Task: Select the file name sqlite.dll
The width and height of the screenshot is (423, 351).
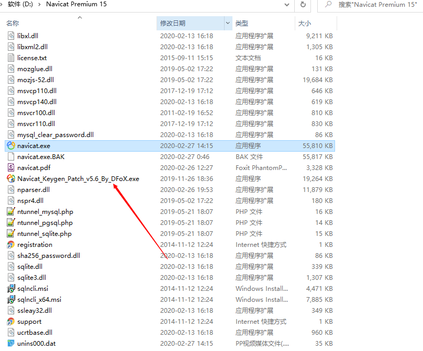Action: pyautogui.click(x=30, y=267)
